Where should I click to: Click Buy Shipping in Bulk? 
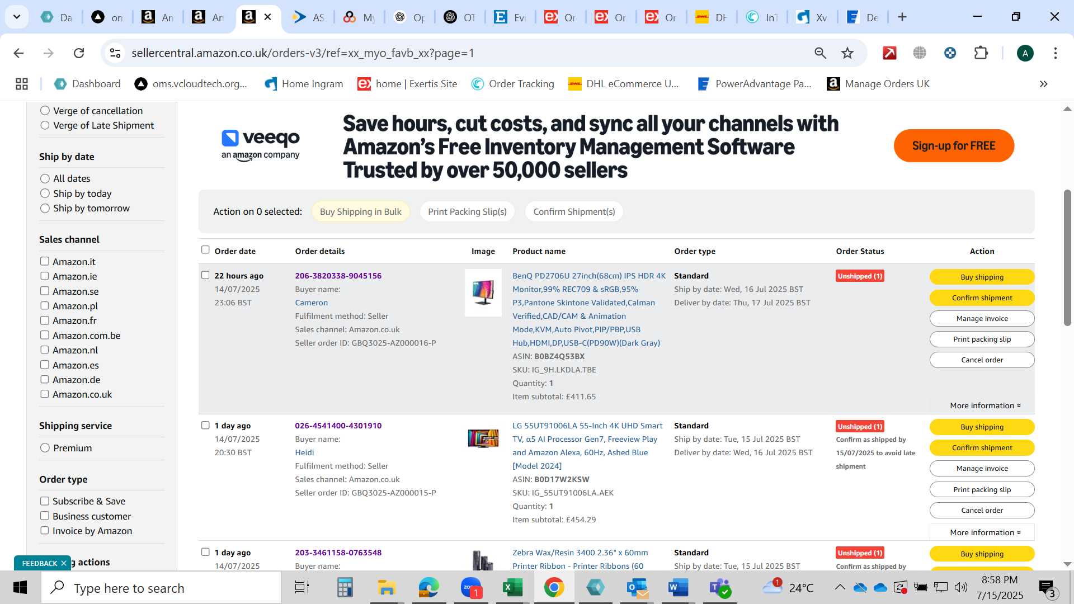[x=361, y=211]
